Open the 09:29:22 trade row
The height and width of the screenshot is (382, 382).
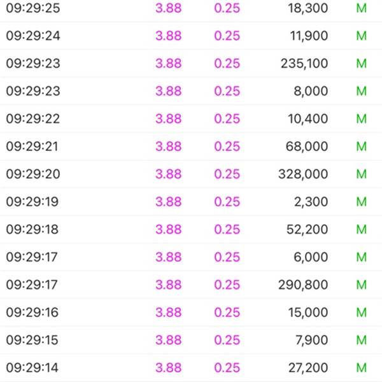coord(191,119)
